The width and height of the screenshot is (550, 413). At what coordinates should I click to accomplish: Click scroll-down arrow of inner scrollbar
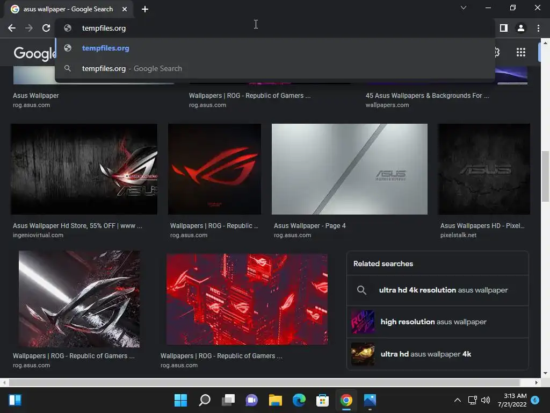pyautogui.click(x=545, y=373)
